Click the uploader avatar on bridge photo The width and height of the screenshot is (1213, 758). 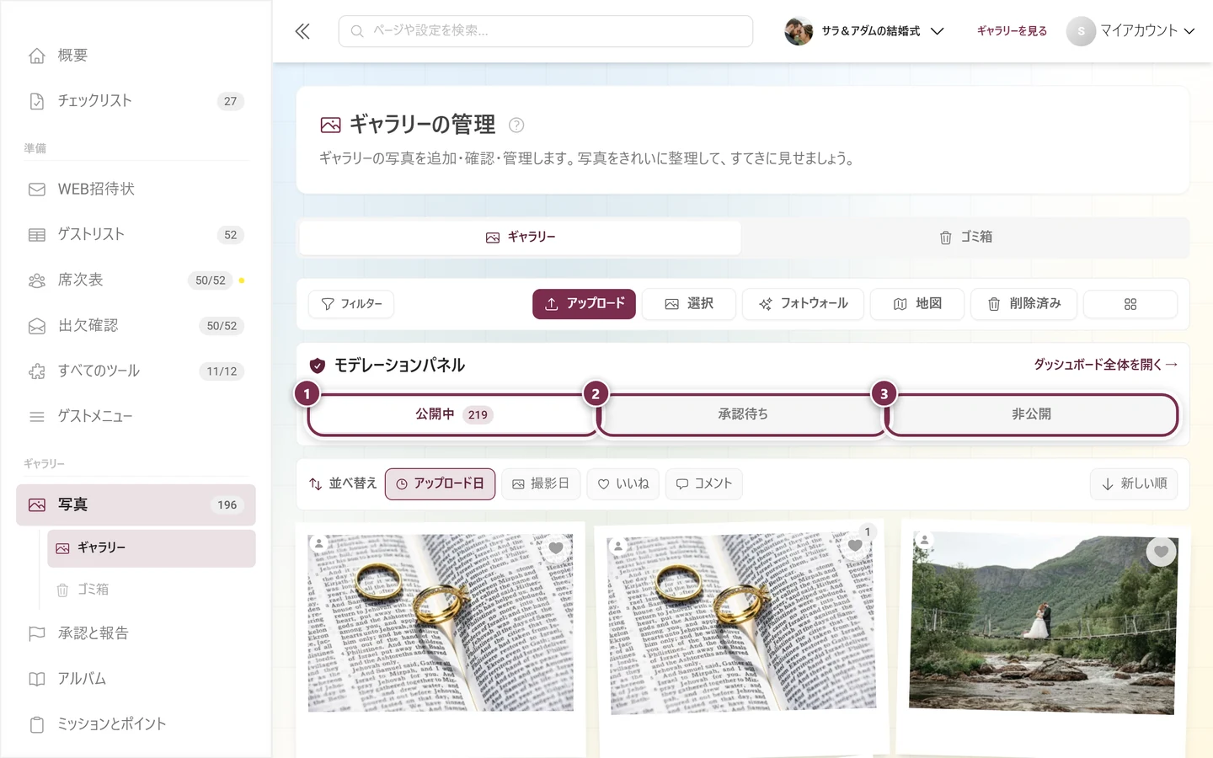925,540
